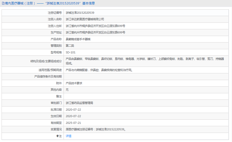The width and height of the screenshot is (232, 142).
Task: Click the management category value 第二类
Action: pyautogui.click(x=70, y=46)
